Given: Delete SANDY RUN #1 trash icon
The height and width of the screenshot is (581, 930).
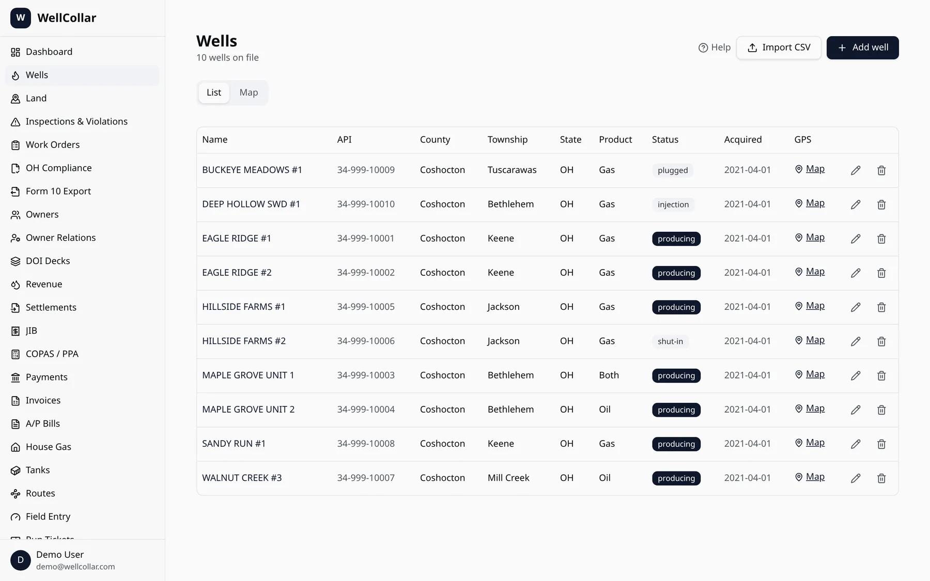Looking at the screenshot, I should pos(881,444).
